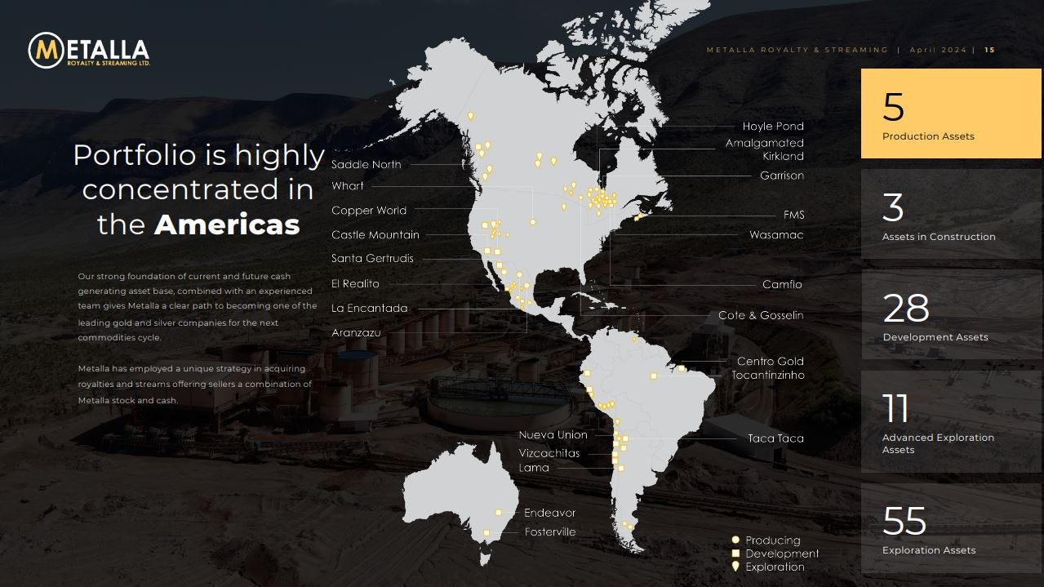Click the Producing circle legend icon
The image size is (1044, 587).
point(735,540)
